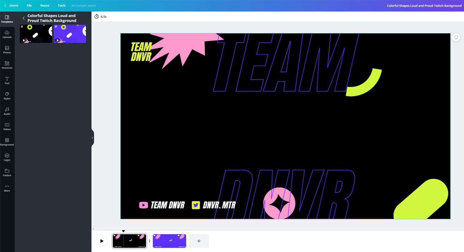Open the Photos panel
This screenshot has height=252, width=464.
click(x=7, y=50)
